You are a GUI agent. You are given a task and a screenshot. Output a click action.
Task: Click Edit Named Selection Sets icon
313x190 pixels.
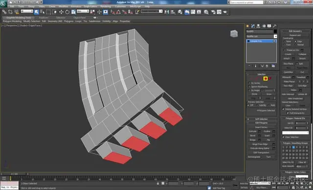137,12
